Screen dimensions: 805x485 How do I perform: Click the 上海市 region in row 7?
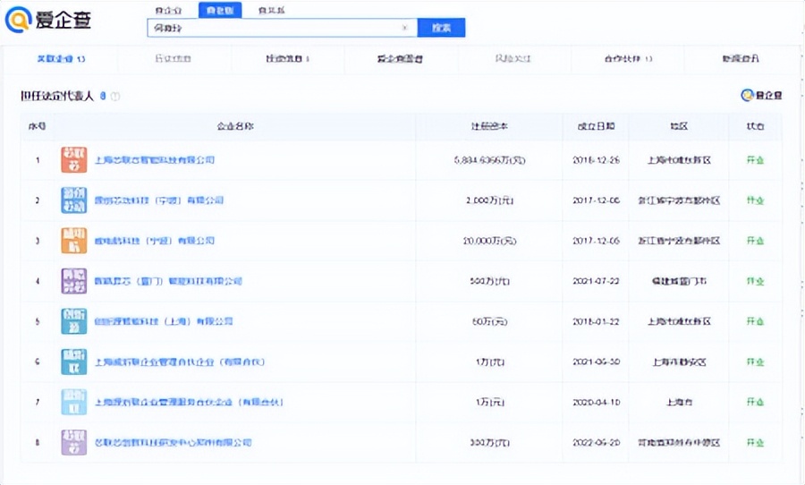coord(679,402)
